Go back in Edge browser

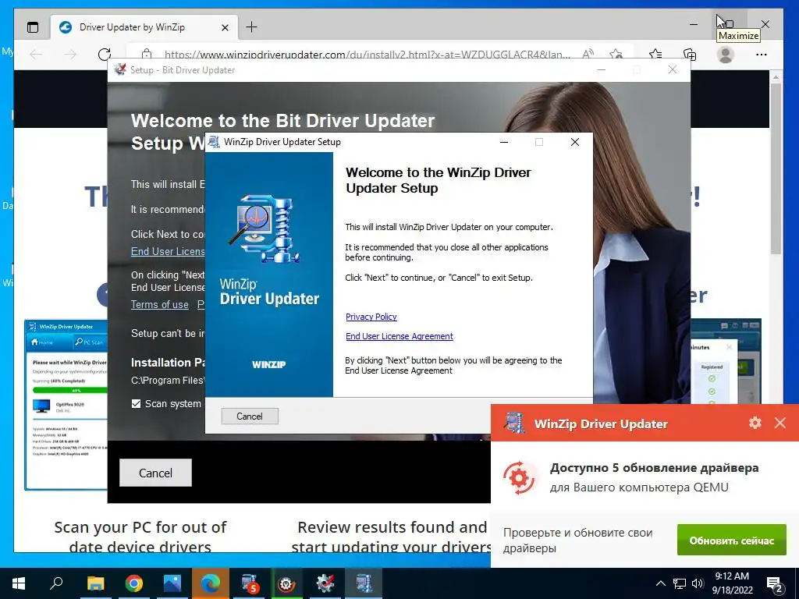(x=36, y=54)
